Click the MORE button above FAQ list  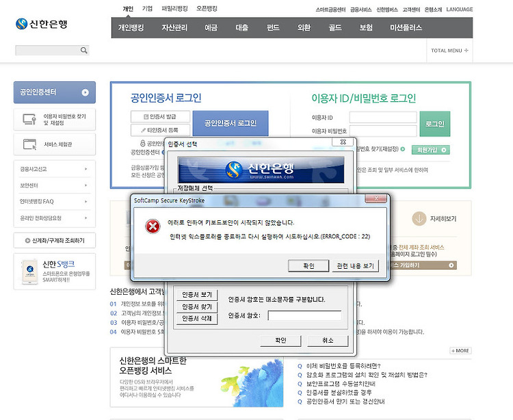pyautogui.click(x=460, y=351)
